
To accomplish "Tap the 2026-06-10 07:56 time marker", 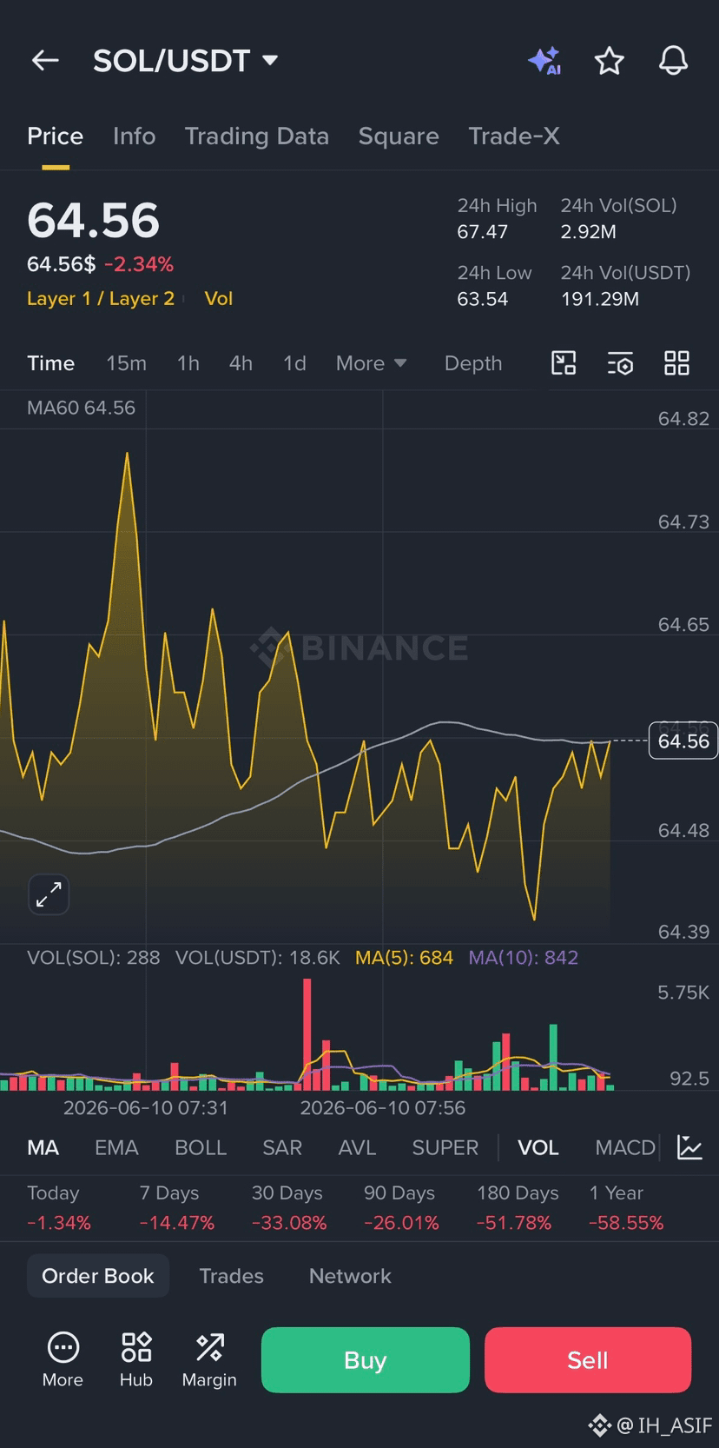I will (x=383, y=1107).
